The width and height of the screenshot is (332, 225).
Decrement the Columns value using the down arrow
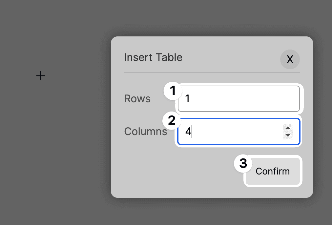pyautogui.click(x=288, y=135)
